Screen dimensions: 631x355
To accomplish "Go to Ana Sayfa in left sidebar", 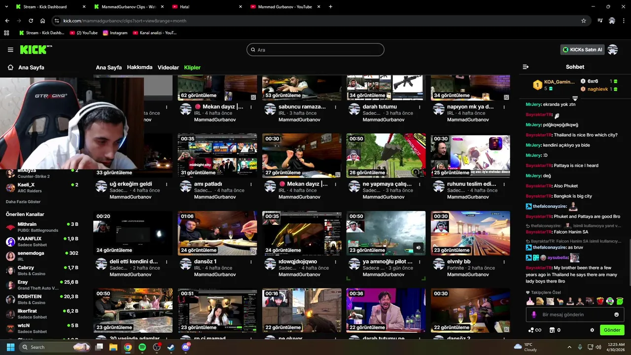I will [26, 68].
